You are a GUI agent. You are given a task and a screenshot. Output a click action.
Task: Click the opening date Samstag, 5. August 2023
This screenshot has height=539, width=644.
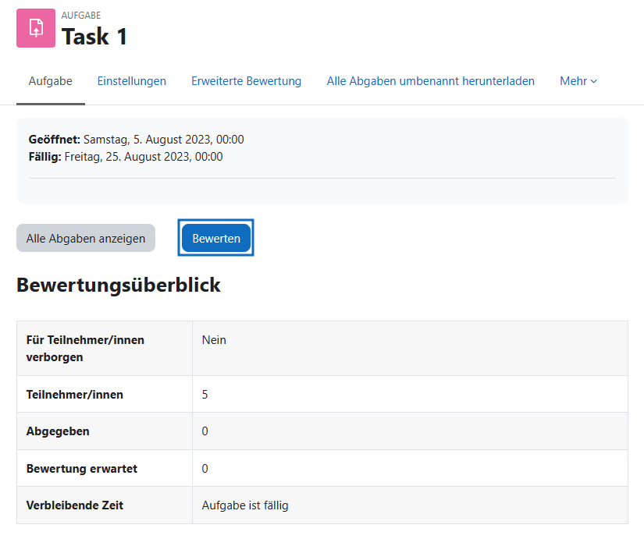click(163, 140)
